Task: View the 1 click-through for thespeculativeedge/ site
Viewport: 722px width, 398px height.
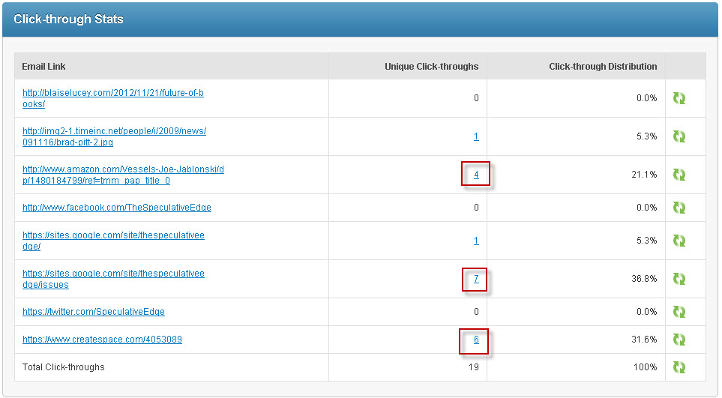Action: pyautogui.click(x=476, y=241)
